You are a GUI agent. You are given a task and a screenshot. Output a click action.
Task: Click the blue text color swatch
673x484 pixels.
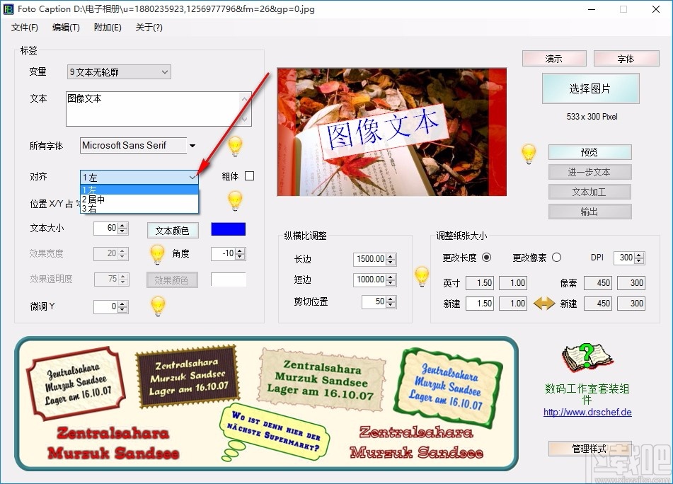coord(229,229)
